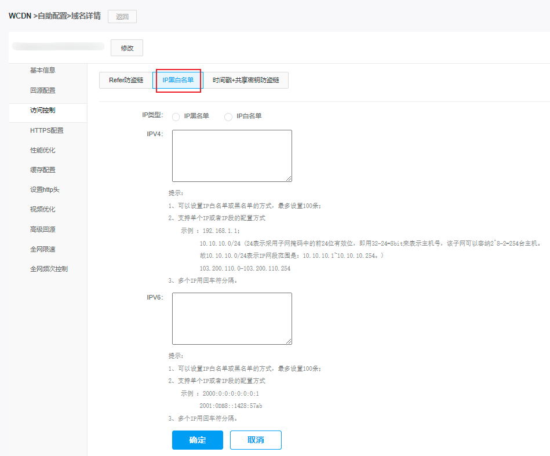Viewport: 550px width, 456px height.
Task: Open 缓存配置 in the sidebar
Action: tap(43, 170)
